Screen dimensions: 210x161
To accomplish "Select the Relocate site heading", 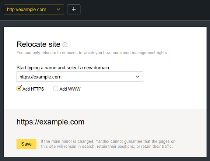I will point(38,44).
